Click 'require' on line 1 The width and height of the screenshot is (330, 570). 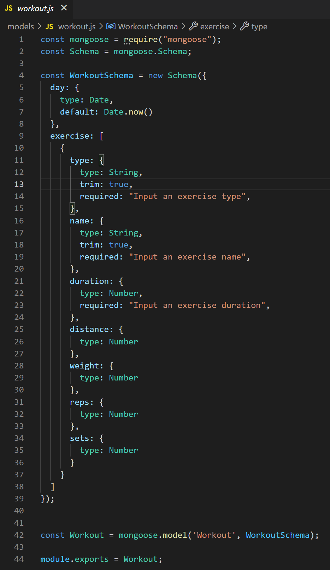coord(141,39)
